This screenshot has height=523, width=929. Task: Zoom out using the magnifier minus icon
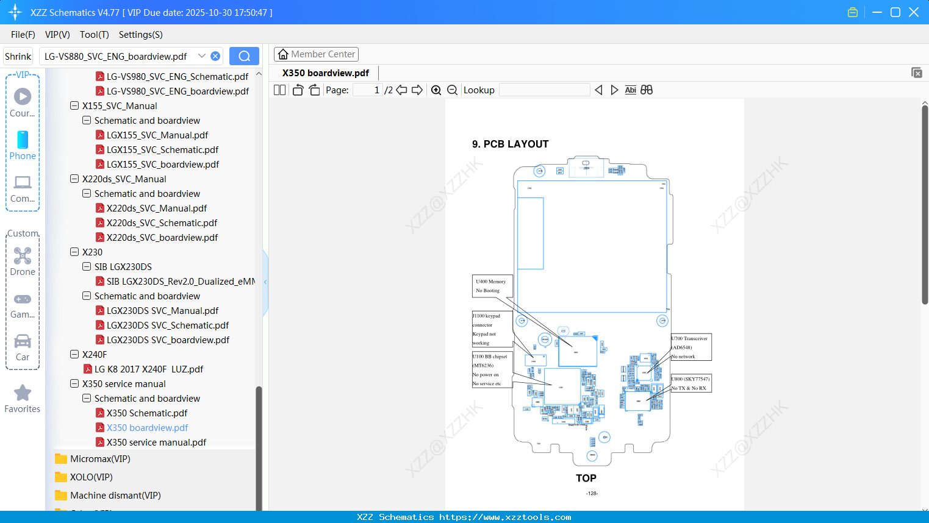452,90
